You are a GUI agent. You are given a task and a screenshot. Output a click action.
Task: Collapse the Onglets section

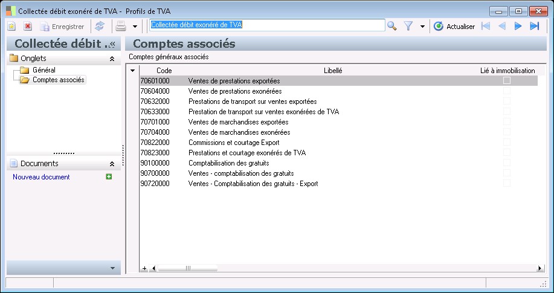(x=112, y=59)
